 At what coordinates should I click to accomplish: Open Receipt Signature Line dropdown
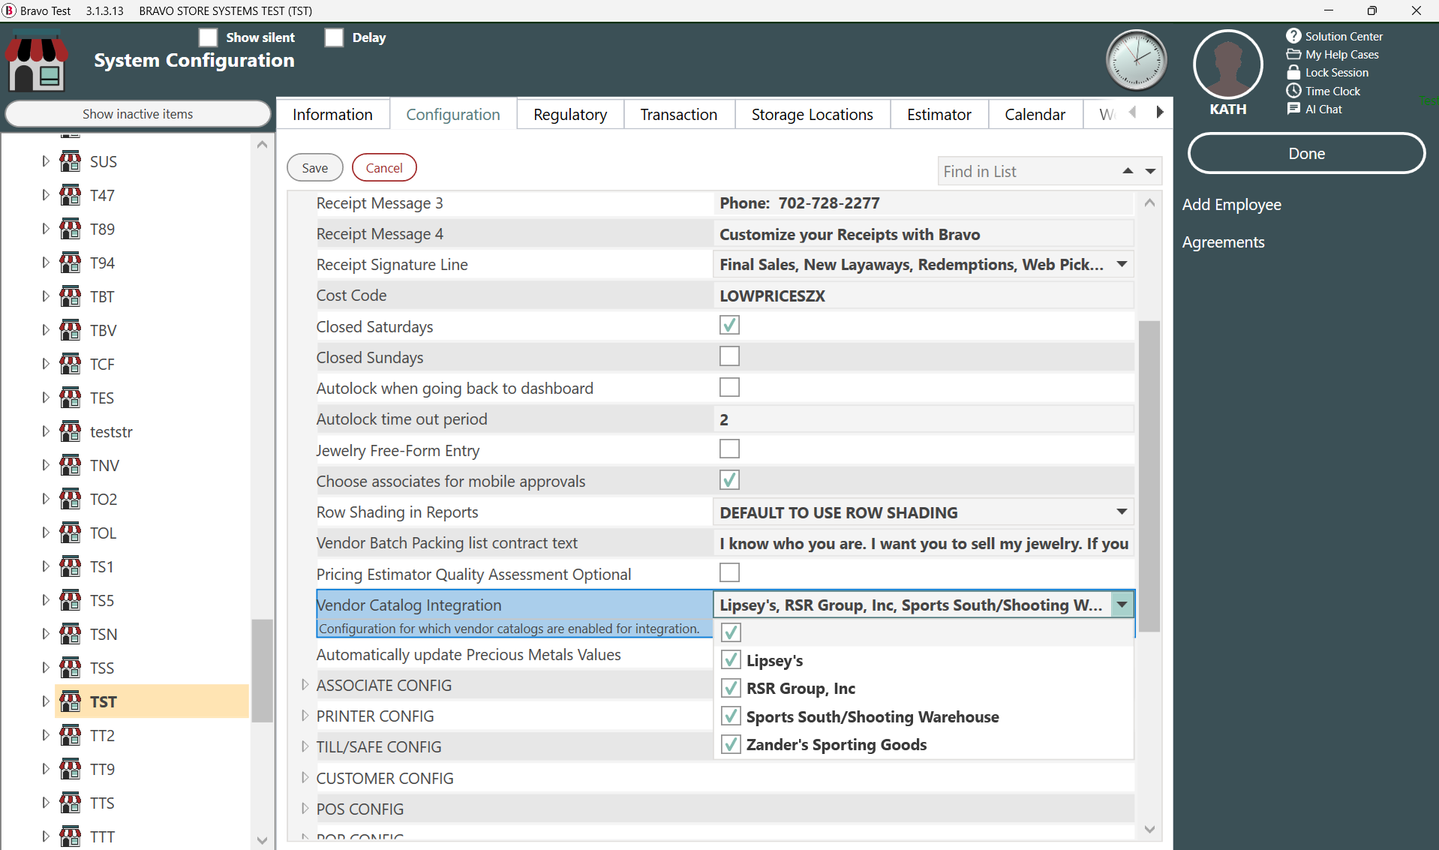coord(1122,264)
